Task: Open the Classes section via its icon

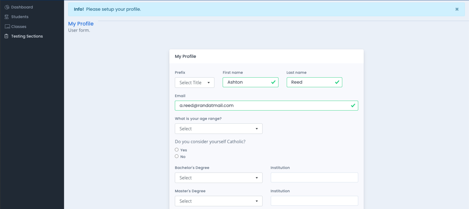Action: tap(7, 26)
